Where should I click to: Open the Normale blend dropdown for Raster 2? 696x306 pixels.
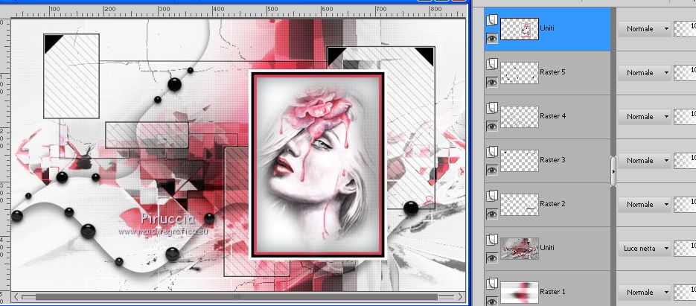(x=644, y=205)
